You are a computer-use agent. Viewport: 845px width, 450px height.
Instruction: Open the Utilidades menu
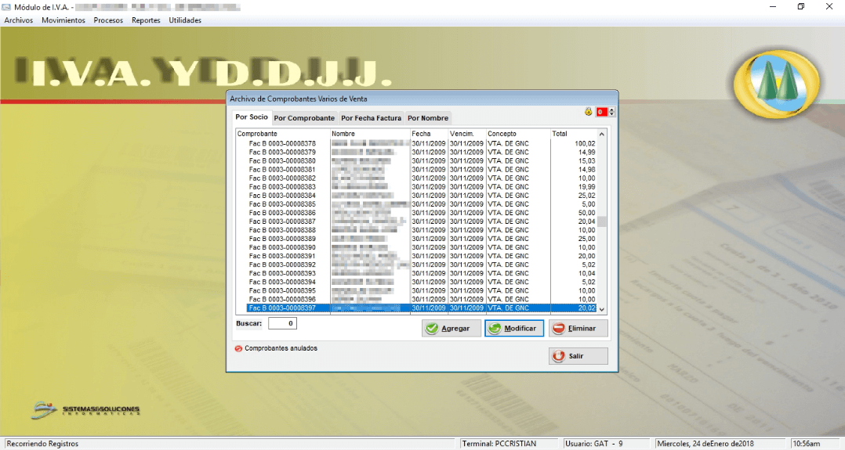185,20
